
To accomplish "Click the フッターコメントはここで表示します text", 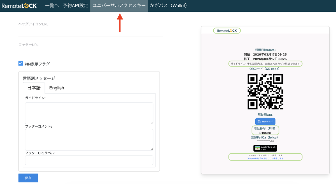I will click(265, 155).
